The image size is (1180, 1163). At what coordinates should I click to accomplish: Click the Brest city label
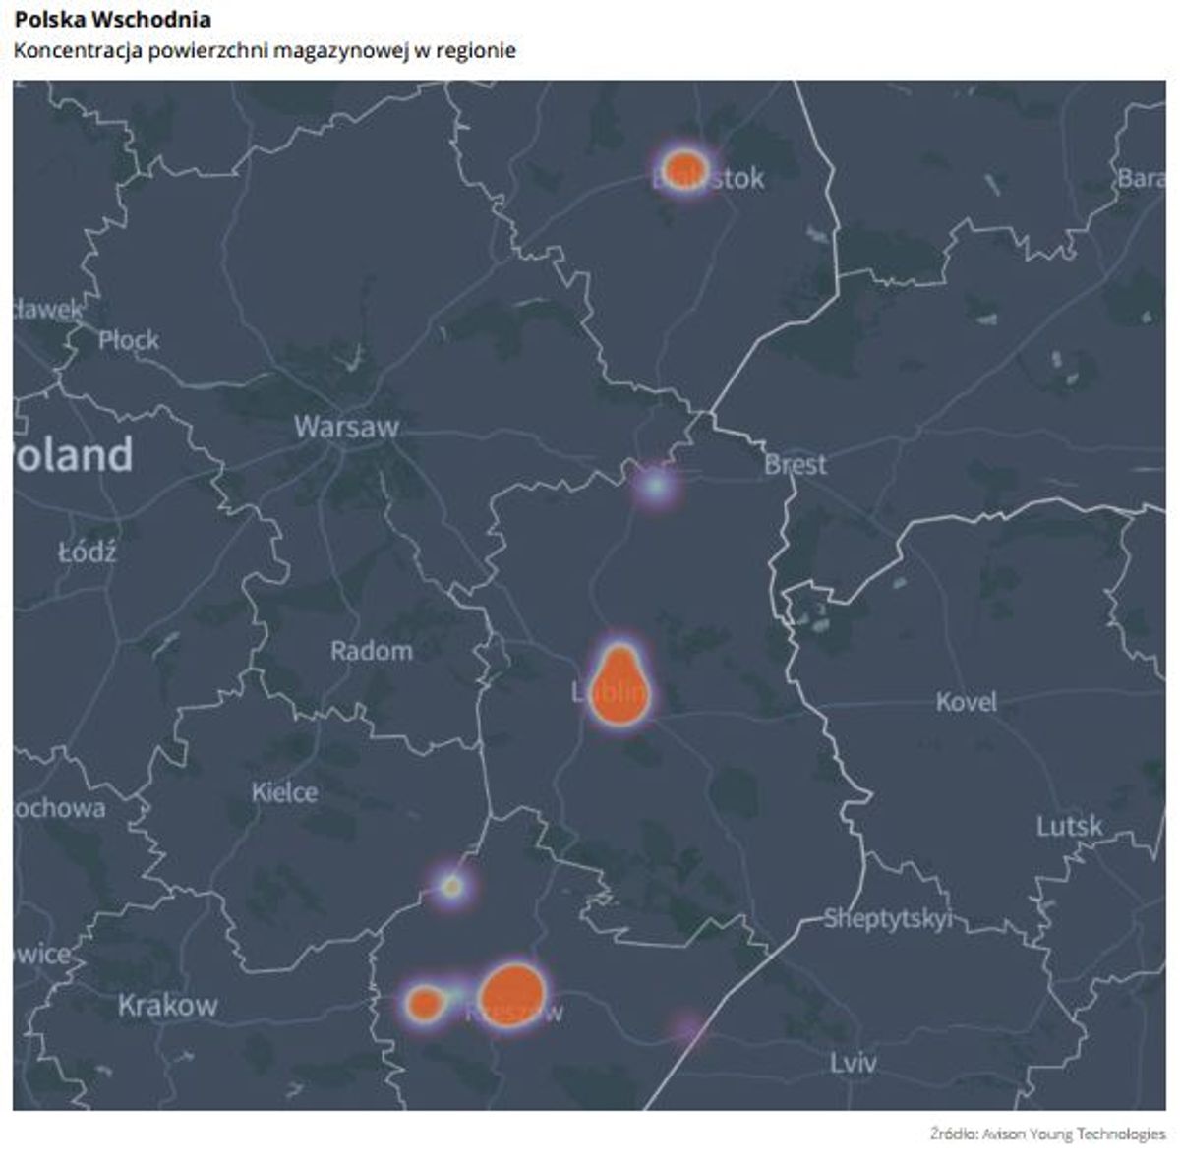(796, 464)
